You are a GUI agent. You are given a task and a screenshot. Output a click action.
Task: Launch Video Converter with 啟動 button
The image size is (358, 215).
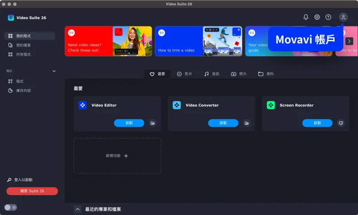pyautogui.click(x=223, y=123)
